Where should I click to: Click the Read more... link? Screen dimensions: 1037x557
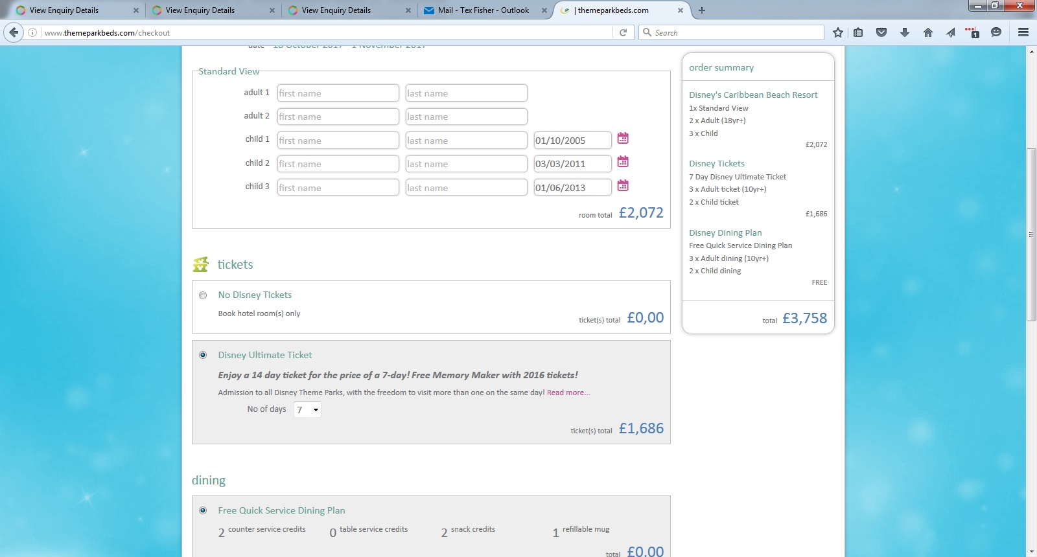pyautogui.click(x=568, y=392)
